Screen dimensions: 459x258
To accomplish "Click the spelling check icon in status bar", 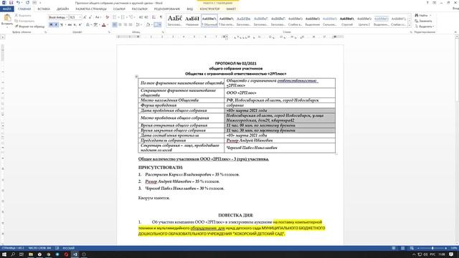I will [x=57, y=248].
